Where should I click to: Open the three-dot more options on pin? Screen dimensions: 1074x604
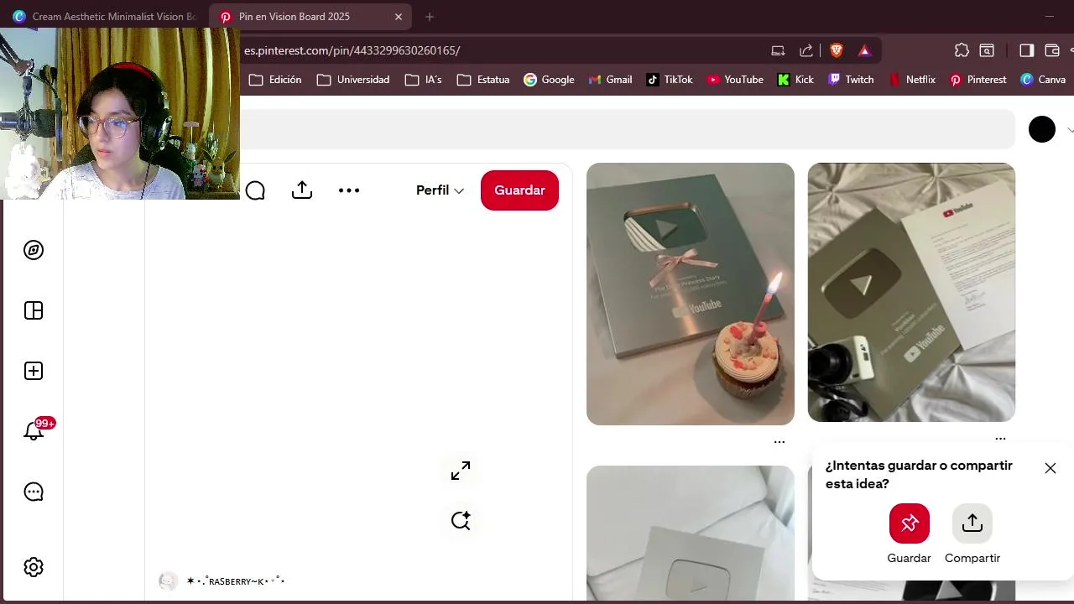point(349,190)
